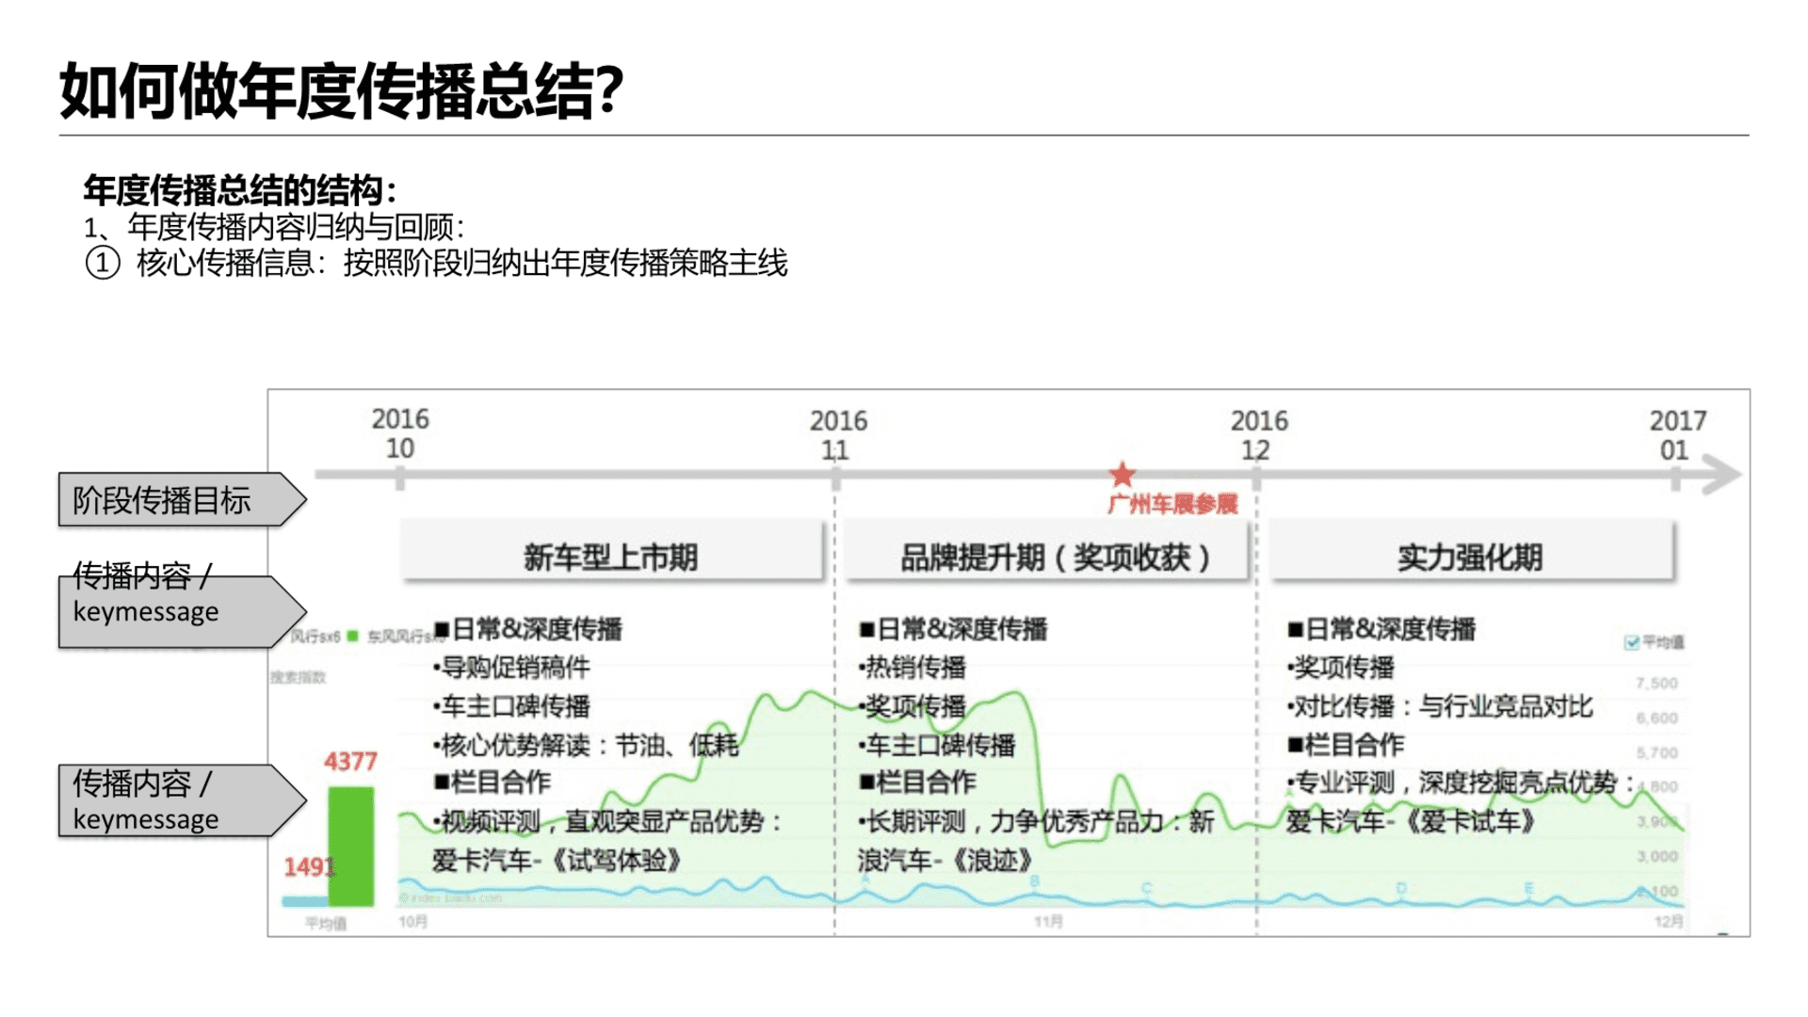
Task: Click chart news marker letter C
Action: click(x=1146, y=888)
